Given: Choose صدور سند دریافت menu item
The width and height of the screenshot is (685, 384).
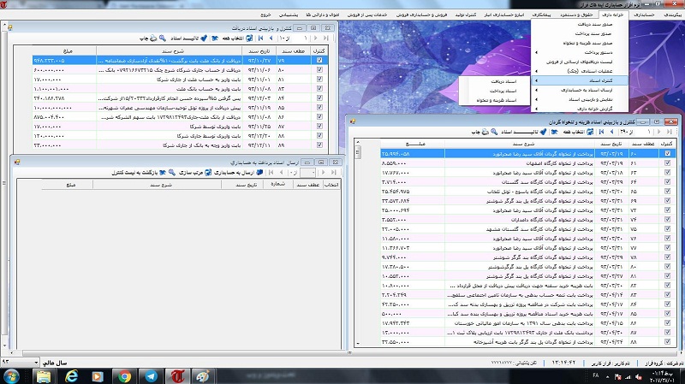Looking at the screenshot, I should [580, 25].
